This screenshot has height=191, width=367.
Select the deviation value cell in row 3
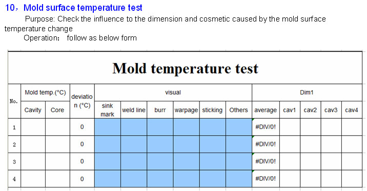82,161
